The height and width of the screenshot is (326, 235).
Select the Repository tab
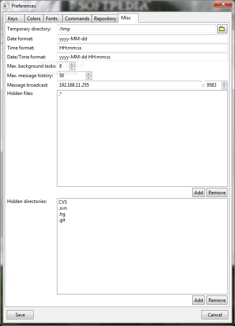105,19
